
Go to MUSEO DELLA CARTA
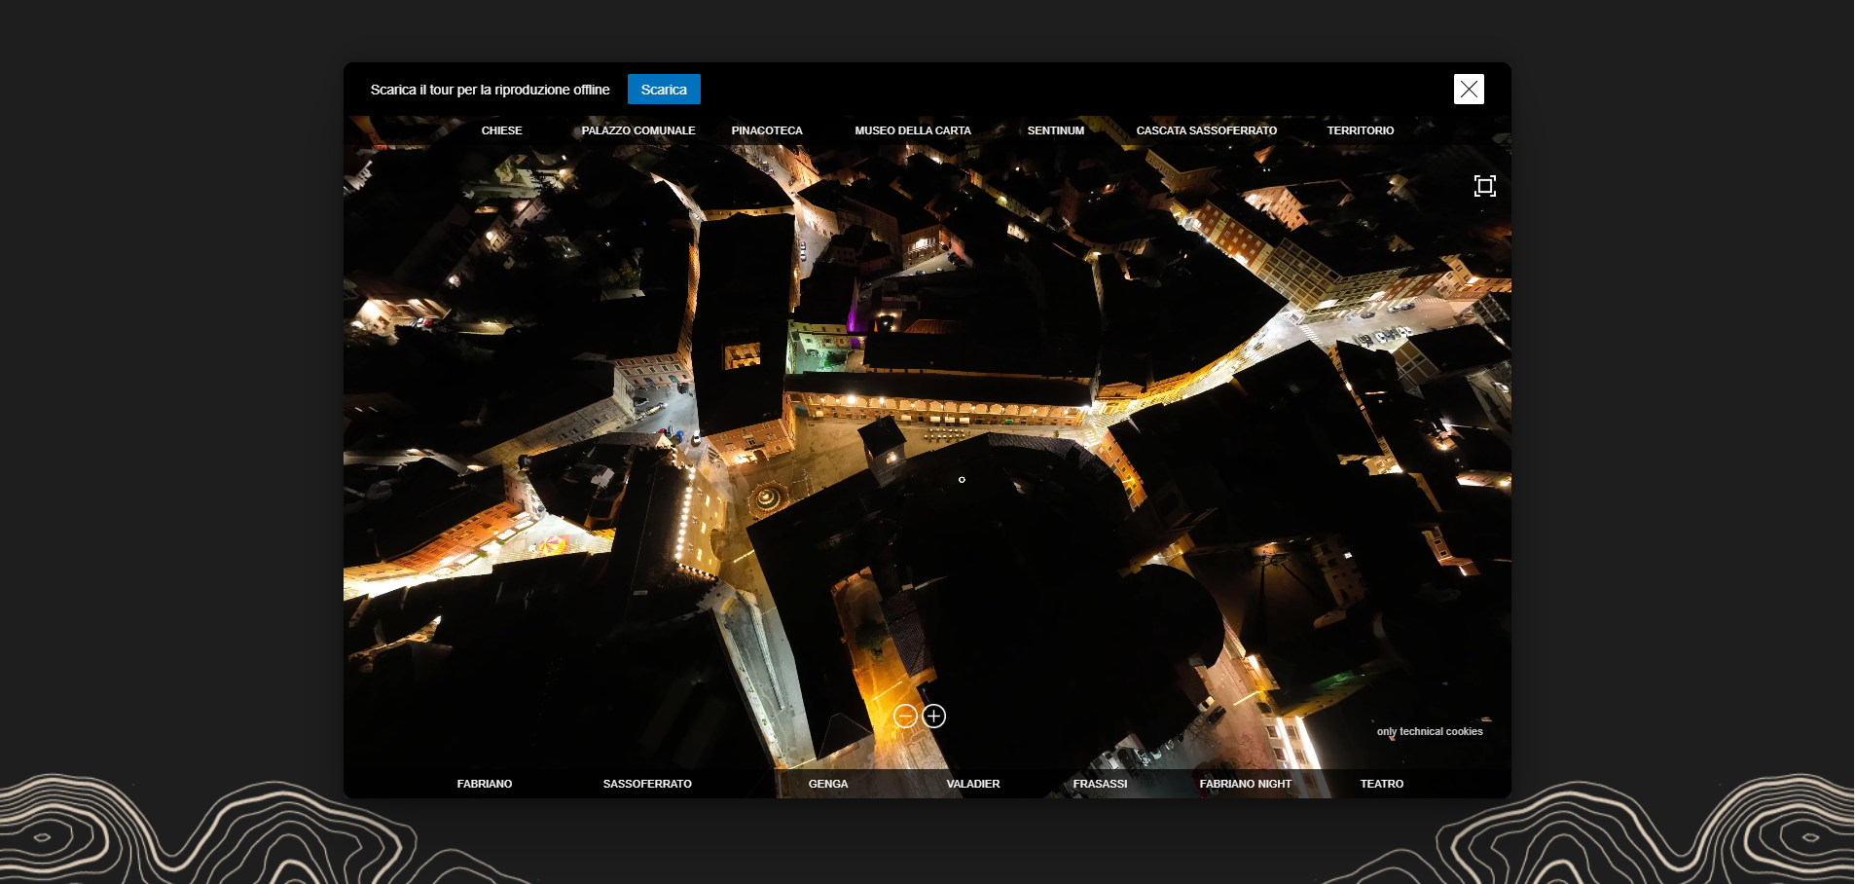(912, 130)
